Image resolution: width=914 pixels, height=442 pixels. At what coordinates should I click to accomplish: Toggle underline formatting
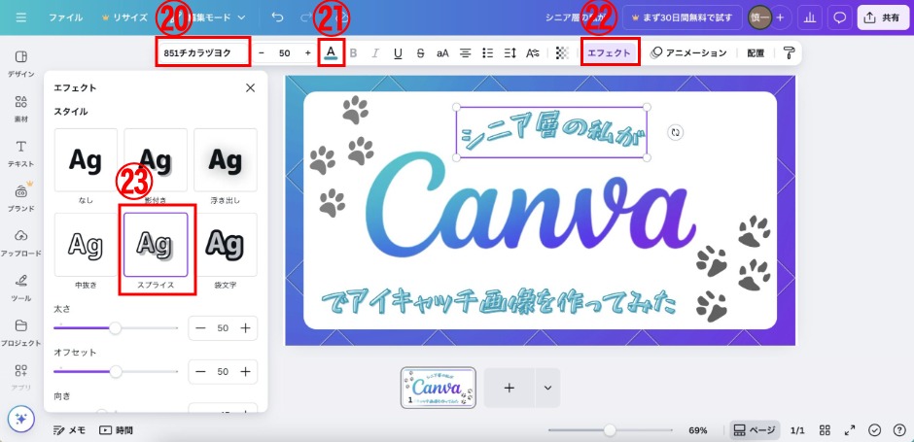[398, 53]
